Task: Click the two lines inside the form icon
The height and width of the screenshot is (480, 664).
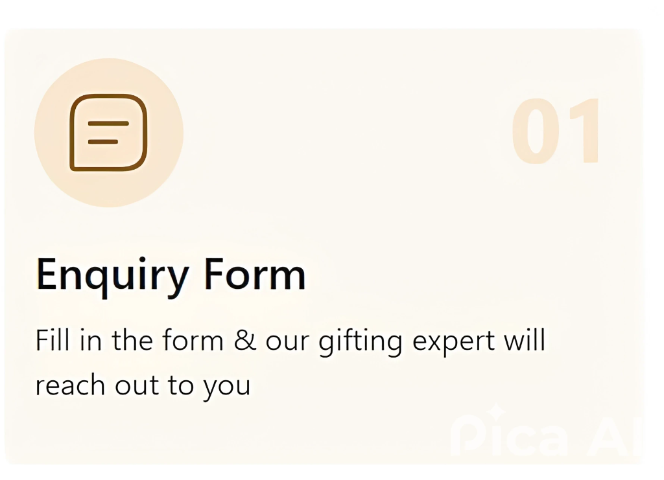Action: (108, 131)
